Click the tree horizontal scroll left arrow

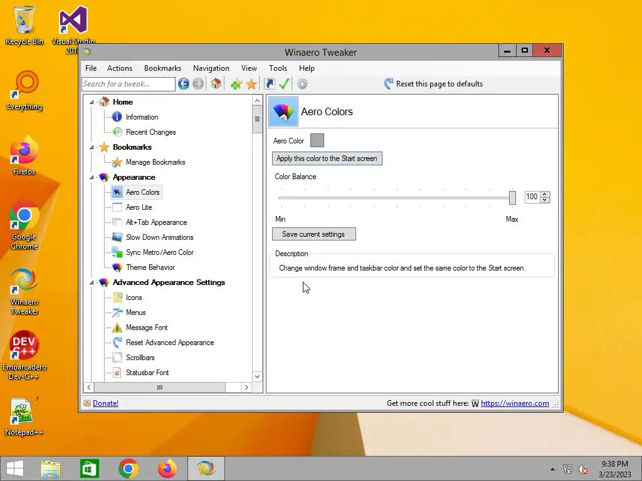coord(89,387)
